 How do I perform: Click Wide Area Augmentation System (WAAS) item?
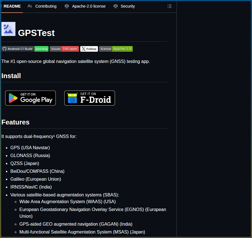(x=68, y=202)
